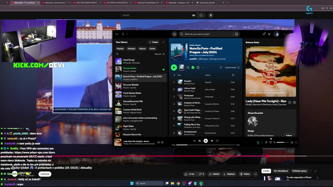Open Friend Activity icon in Spotify
The height and width of the screenshot is (187, 333).
(x=269, y=34)
